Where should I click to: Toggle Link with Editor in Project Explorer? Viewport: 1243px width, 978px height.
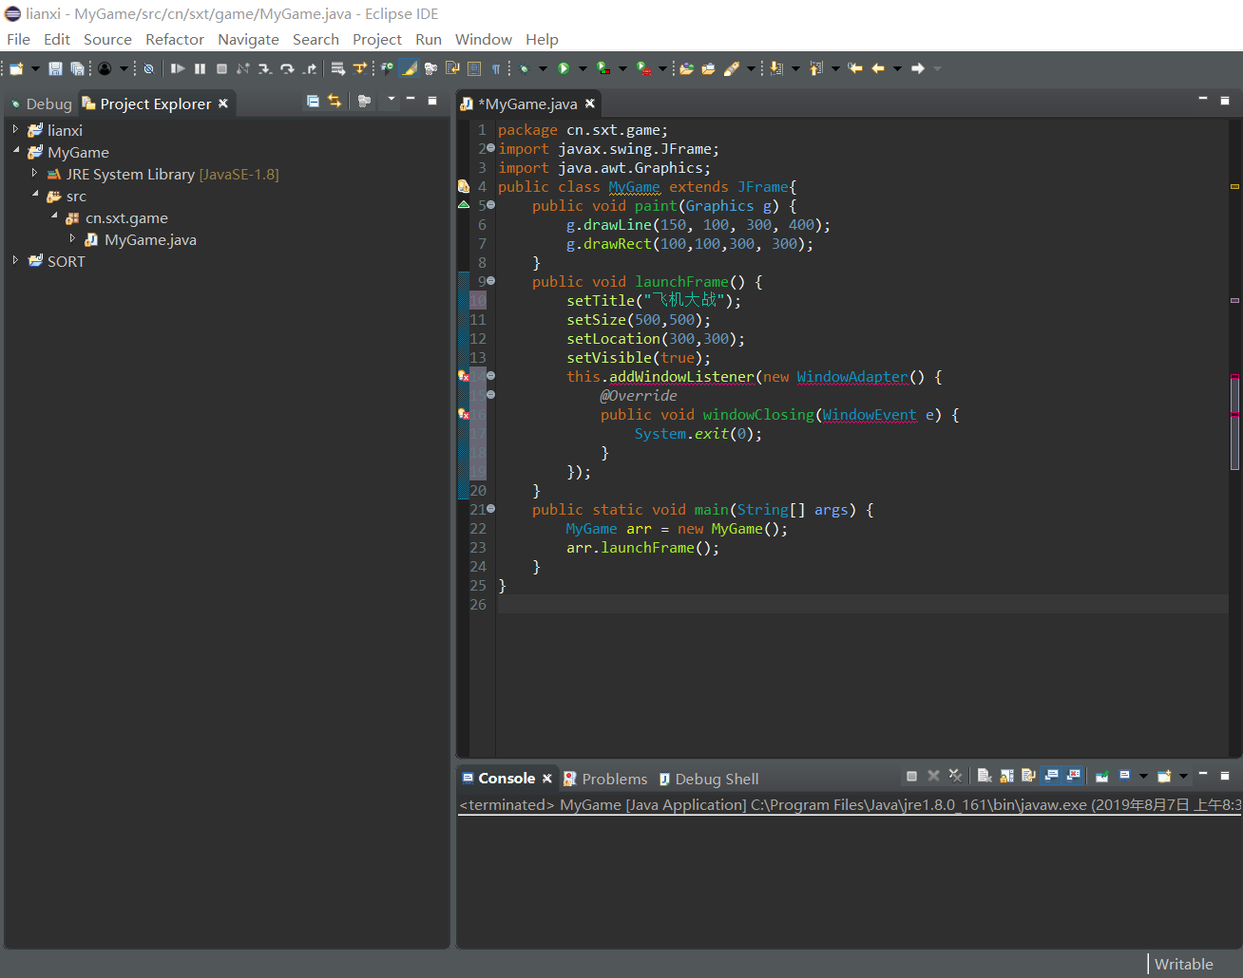pos(335,101)
